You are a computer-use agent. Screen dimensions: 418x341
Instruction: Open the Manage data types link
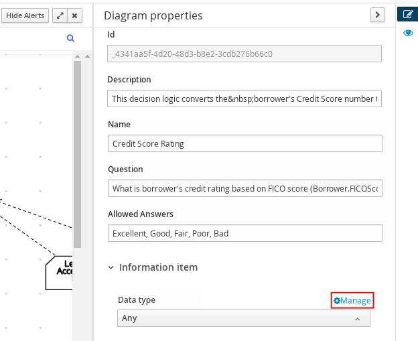pos(356,301)
